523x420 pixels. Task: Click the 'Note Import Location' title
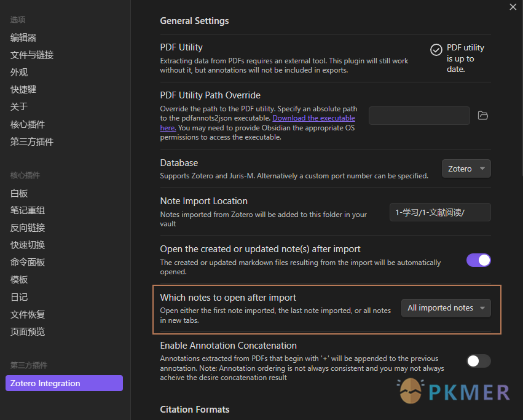tap(204, 201)
